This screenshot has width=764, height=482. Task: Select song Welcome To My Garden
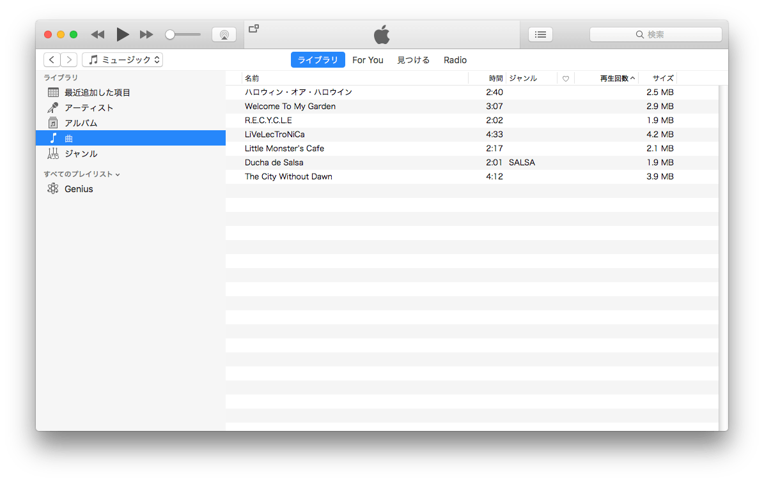290,107
